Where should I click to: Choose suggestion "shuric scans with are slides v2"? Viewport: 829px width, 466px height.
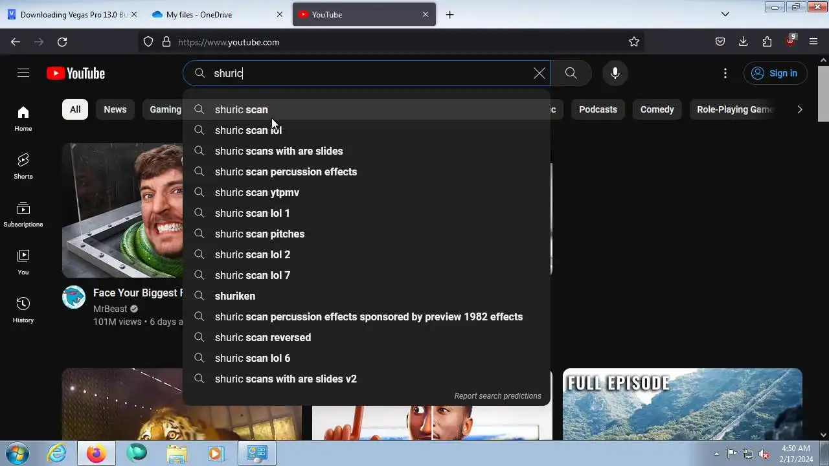click(367, 379)
